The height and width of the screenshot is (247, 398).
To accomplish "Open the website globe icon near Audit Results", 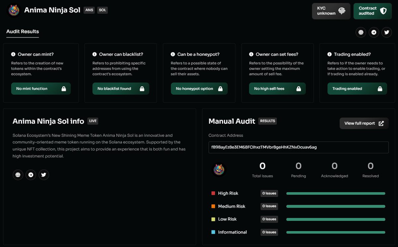I will [x=361, y=32].
